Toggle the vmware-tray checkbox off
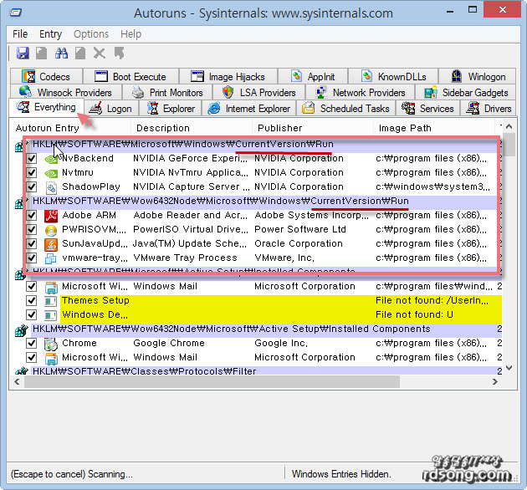This screenshot has width=527, height=490. 32,258
